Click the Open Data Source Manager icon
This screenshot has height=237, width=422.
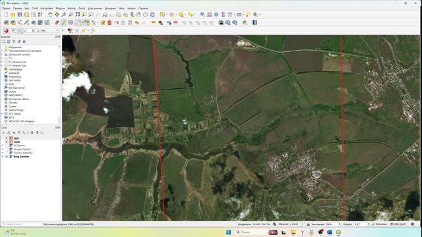[x=6, y=23]
